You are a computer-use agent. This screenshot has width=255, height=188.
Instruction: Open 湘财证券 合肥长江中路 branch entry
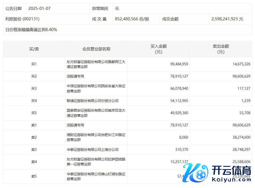pyautogui.click(x=96, y=137)
